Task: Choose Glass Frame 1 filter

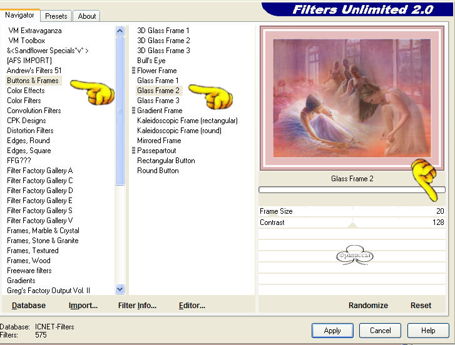Action: point(158,81)
